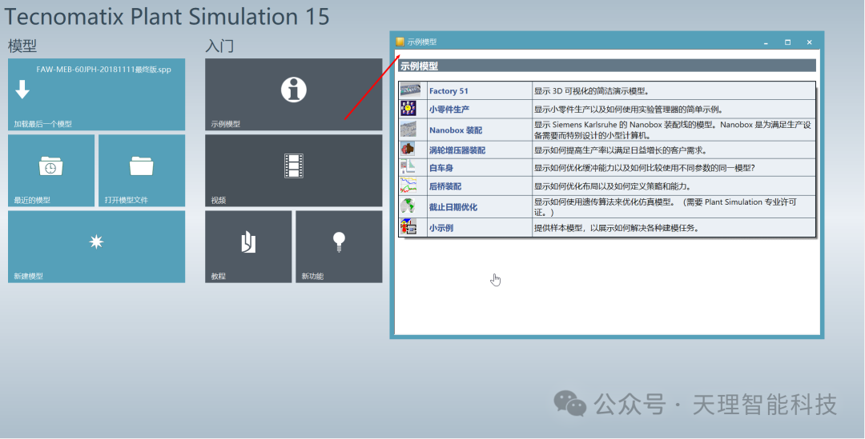Click the 白车身 row chart icon
This screenshot has height=439, width=865.
pyautogui.click(x=408, y=167)
